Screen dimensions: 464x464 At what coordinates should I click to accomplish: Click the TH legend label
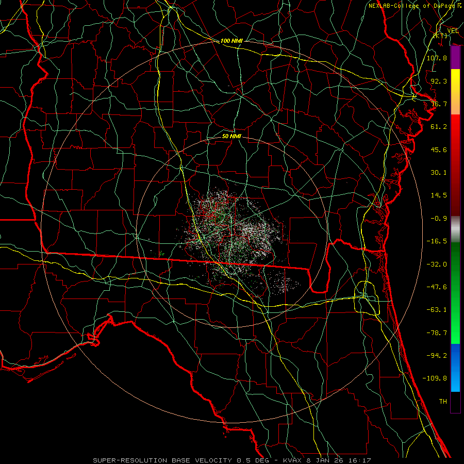tap(443, 402)
